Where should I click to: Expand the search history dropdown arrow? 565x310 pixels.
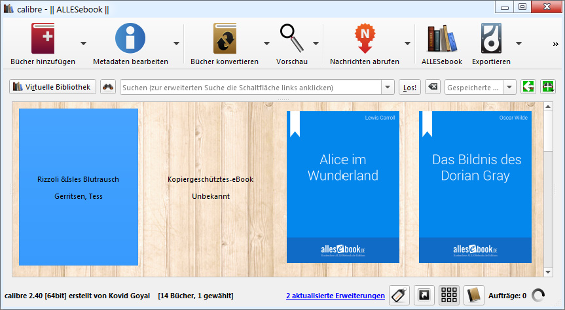point(388,88)
